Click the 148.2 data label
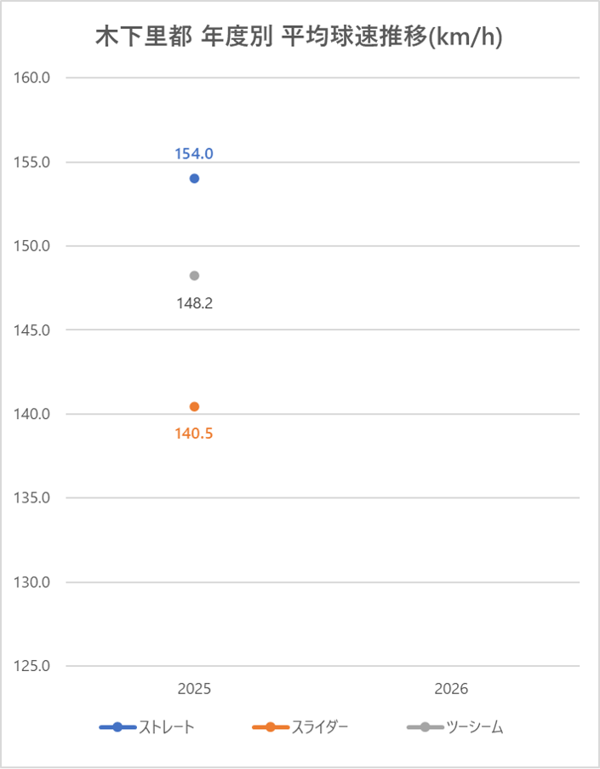Viewport: 600px width, 769px height. click(x=194, y=302)
